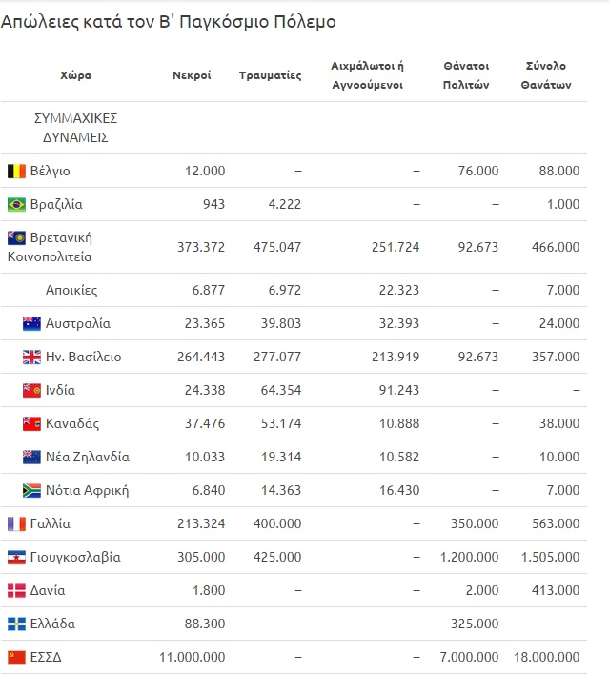Click the Χώρα column header
Screen dimensions: 609x675
pos(75,75)
